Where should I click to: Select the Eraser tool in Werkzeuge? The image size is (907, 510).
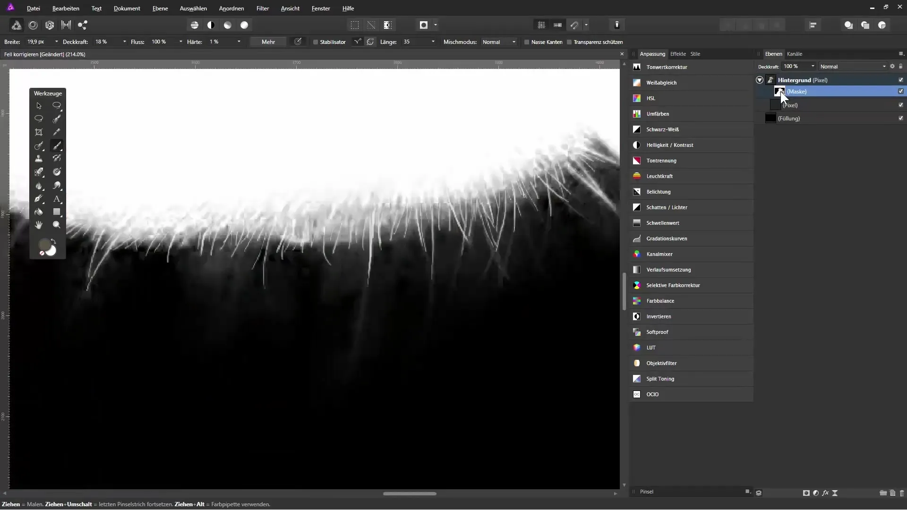coord(39,172)
